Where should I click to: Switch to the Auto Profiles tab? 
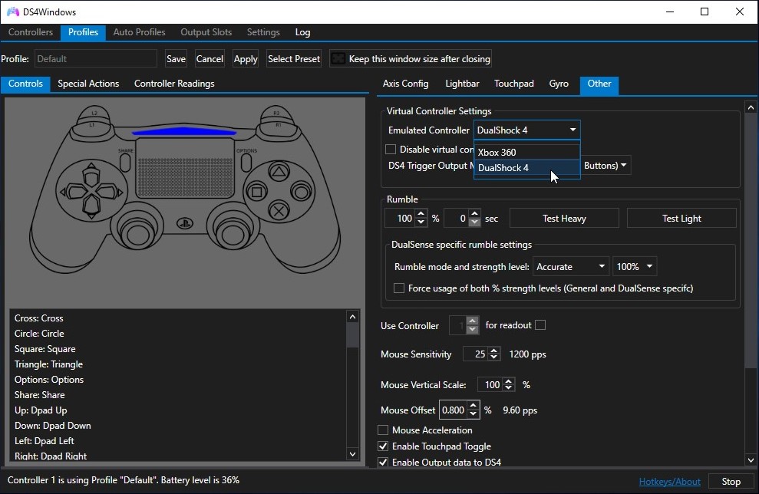[x=140, y=32]
